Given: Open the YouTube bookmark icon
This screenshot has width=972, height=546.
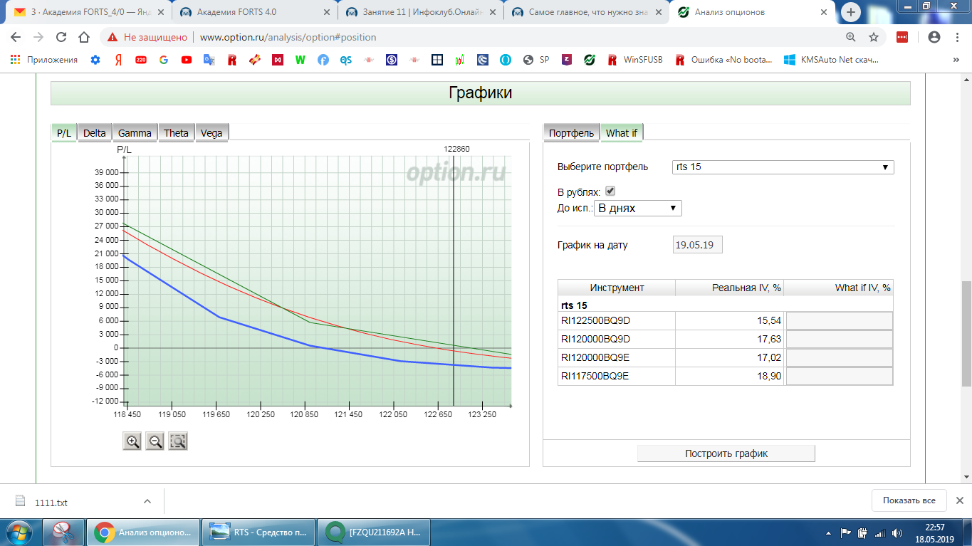Looking at the screenshot, I should pos(187,60).
